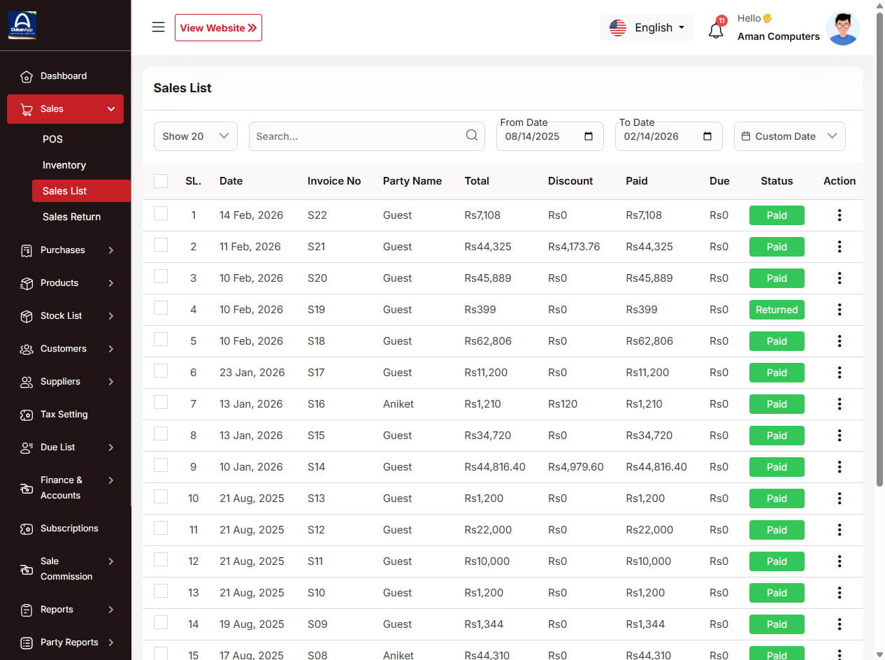This screenshot has width=885, height=660.
Task: Select the checkbox for row 1 invoice S22
Action: pos(161,214)
